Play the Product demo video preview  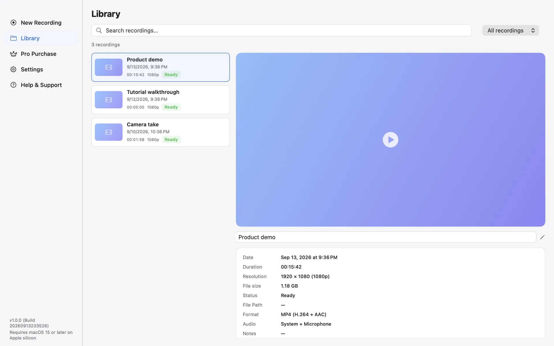[390, 140]
